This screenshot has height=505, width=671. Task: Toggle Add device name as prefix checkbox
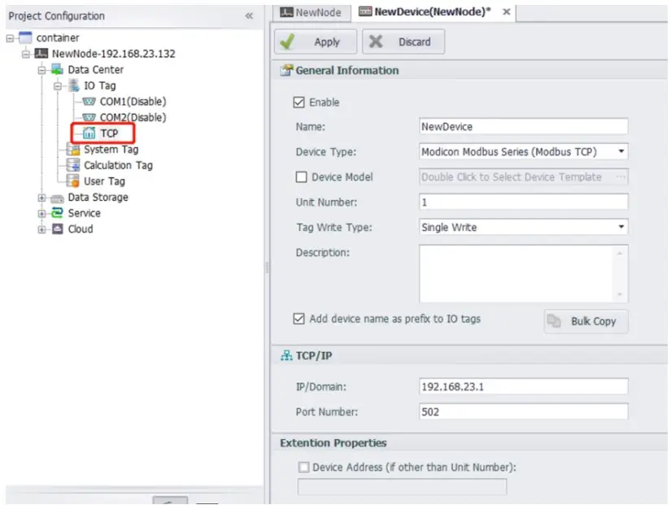point(298,319)
